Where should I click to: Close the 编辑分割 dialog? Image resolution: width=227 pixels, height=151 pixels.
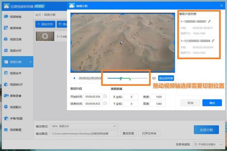[x=221, y=6]
